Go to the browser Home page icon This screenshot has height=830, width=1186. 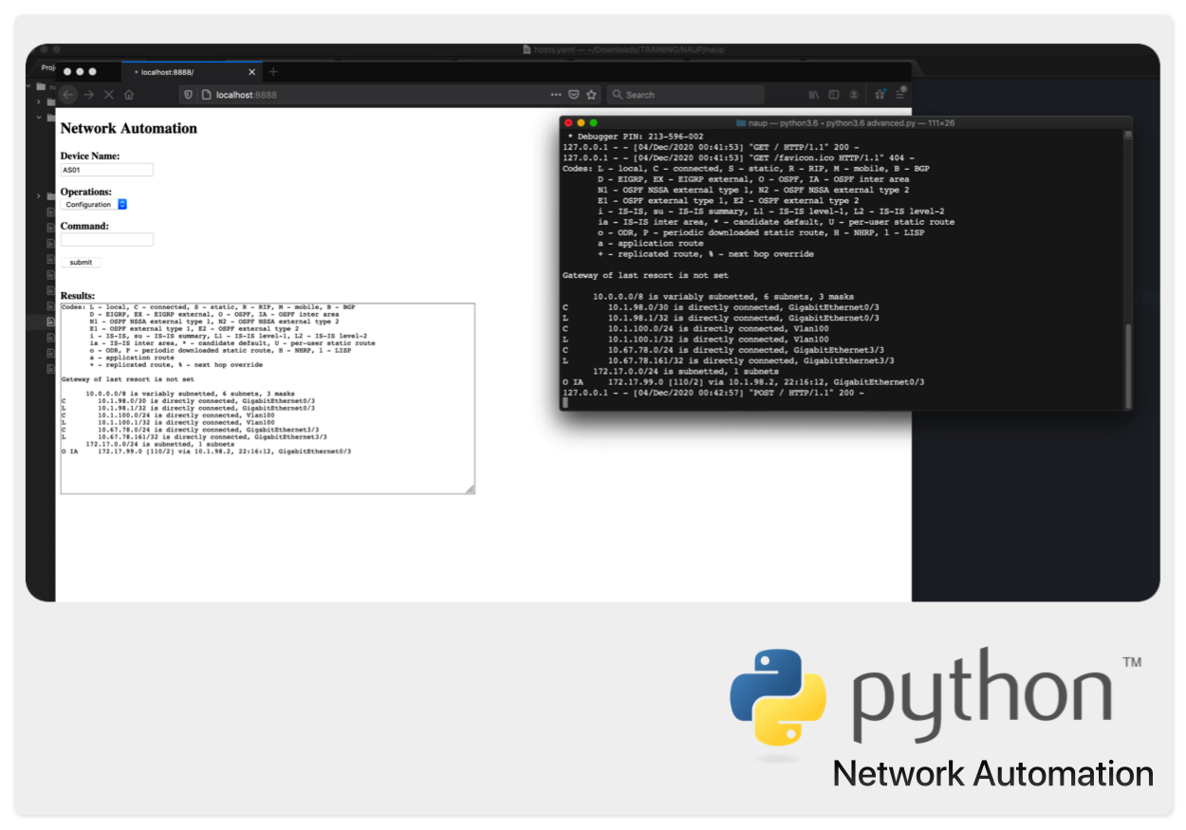129,95
